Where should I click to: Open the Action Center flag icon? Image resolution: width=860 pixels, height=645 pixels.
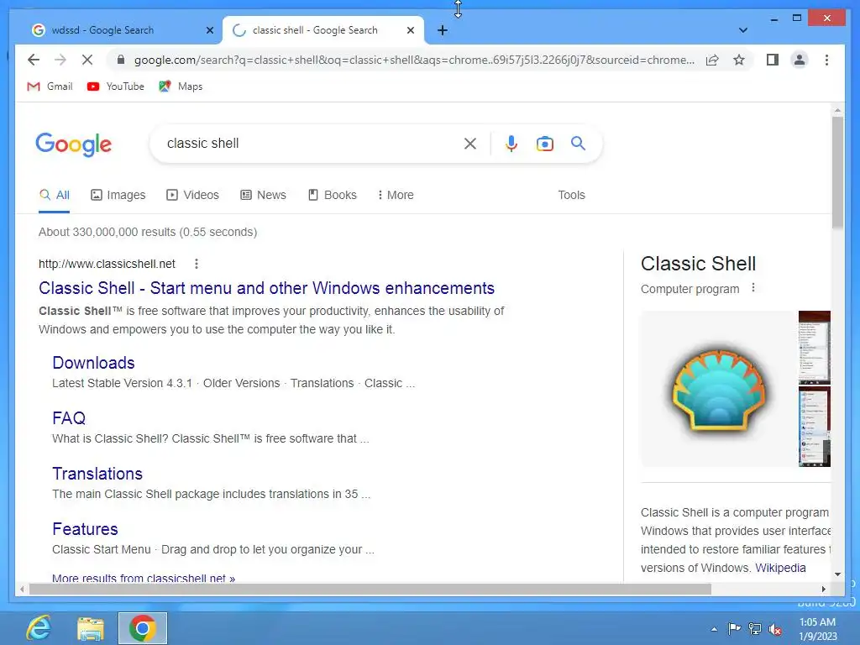(x=734, y=629)
